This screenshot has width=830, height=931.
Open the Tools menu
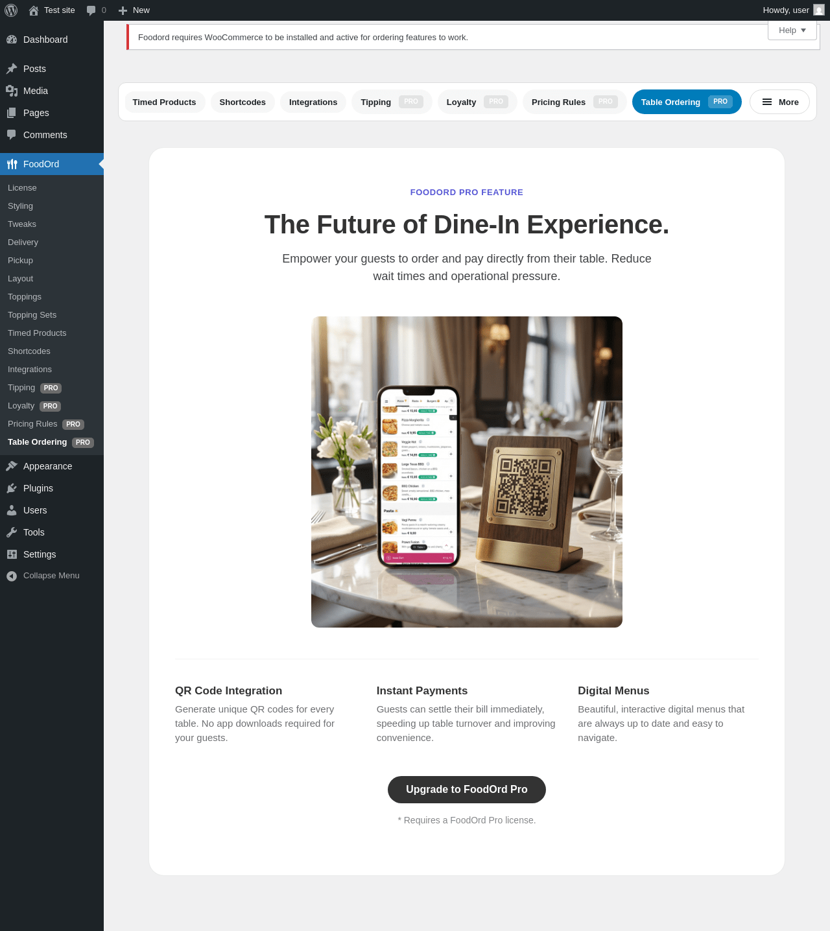52,532
